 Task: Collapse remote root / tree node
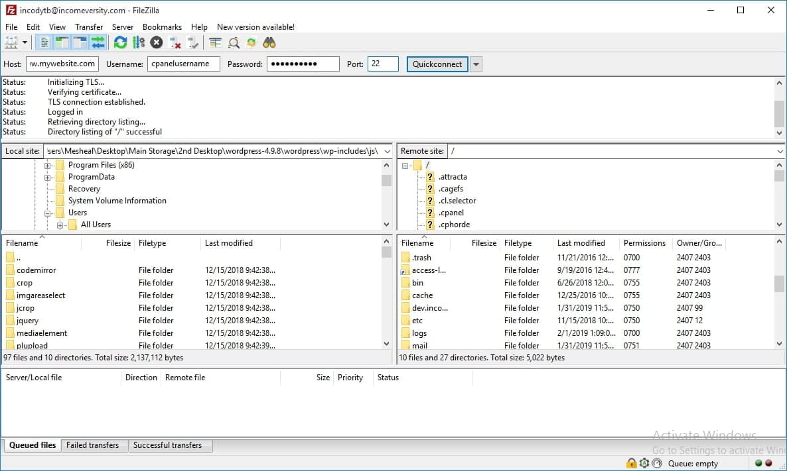405,166
